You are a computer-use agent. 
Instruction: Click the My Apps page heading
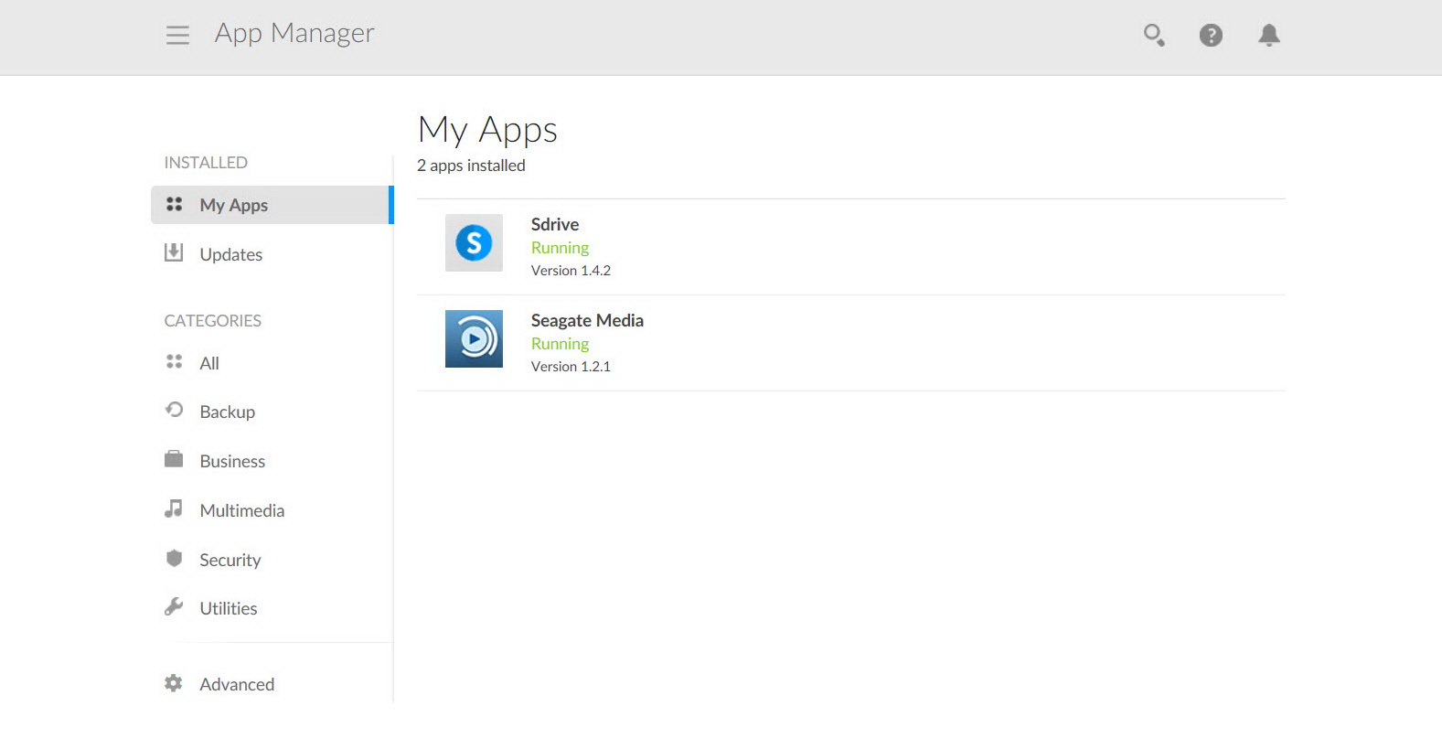click(487, 130)
